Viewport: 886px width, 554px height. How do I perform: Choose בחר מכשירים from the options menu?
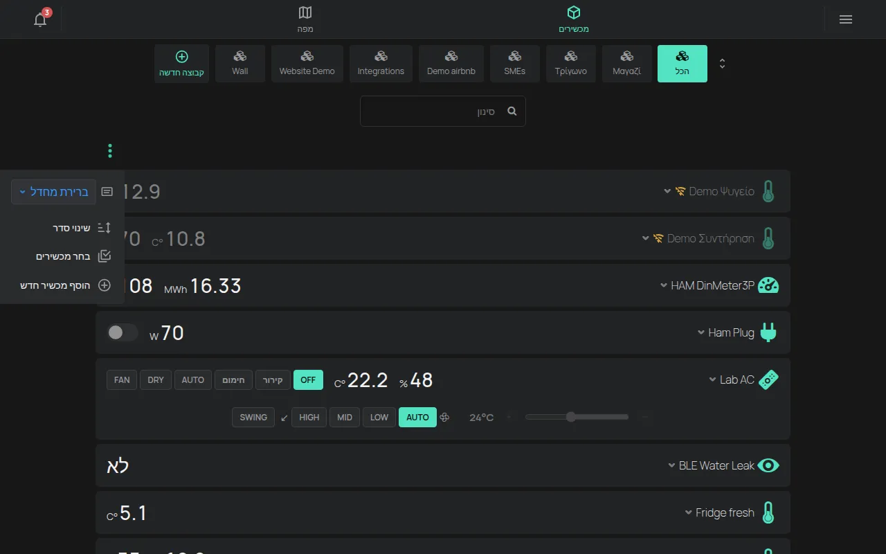[x=73, y=256]
